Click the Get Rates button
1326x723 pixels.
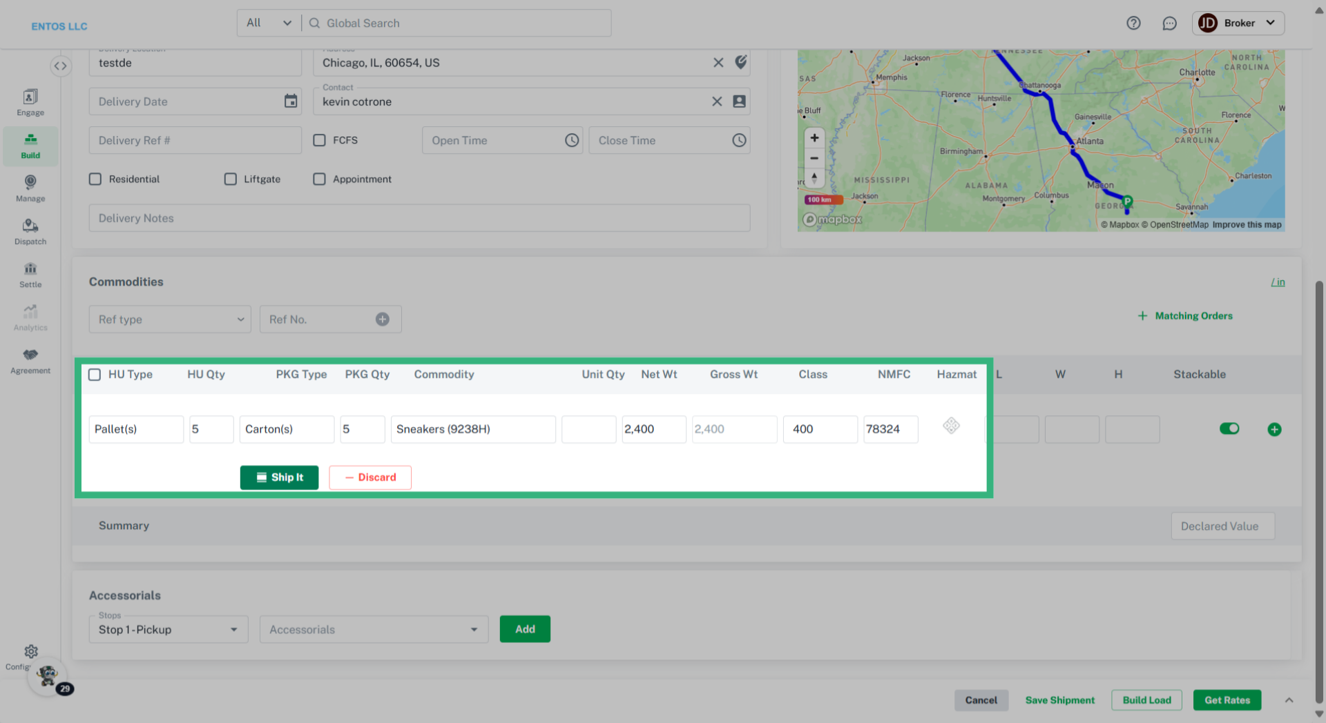1227,700
